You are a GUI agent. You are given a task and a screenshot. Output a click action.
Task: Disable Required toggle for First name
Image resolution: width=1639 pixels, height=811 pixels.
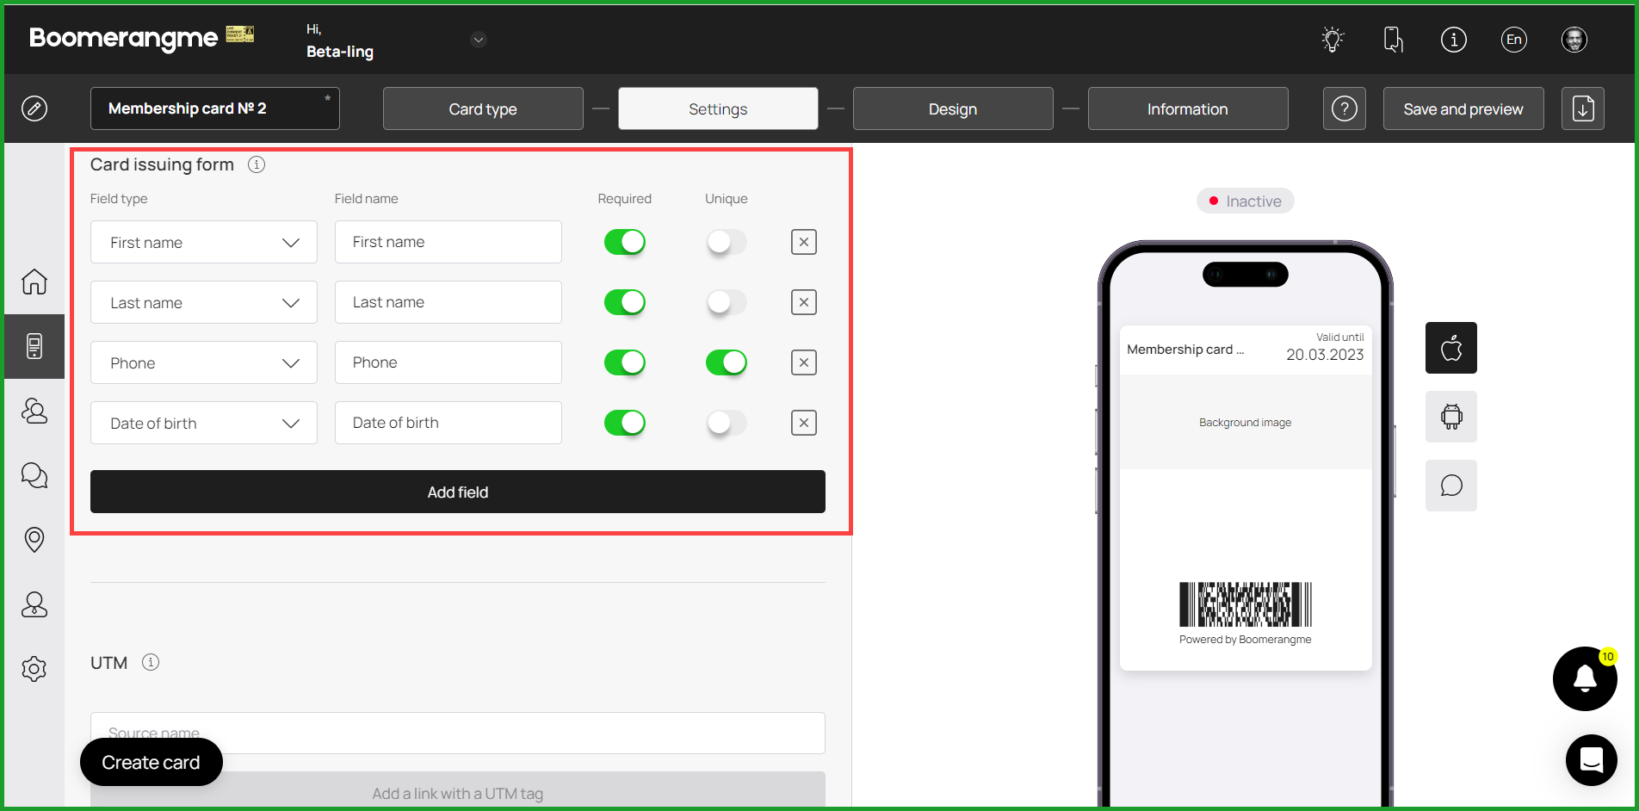click(624, 242)
